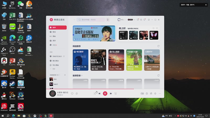Toggle shuffle play mode

94,94
